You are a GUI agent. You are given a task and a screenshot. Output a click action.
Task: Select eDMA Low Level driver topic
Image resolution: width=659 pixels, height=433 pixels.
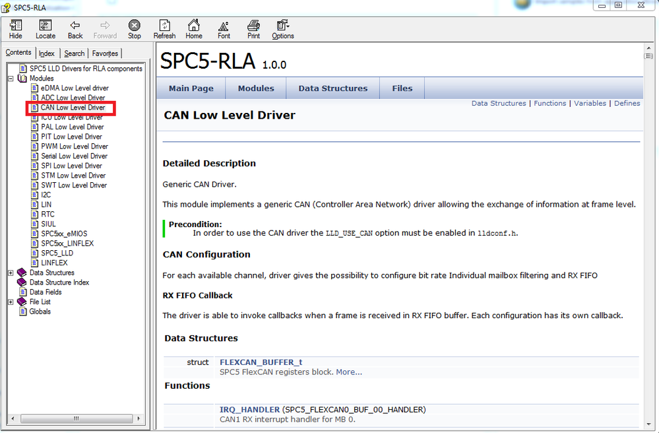(x=75, y=88)
